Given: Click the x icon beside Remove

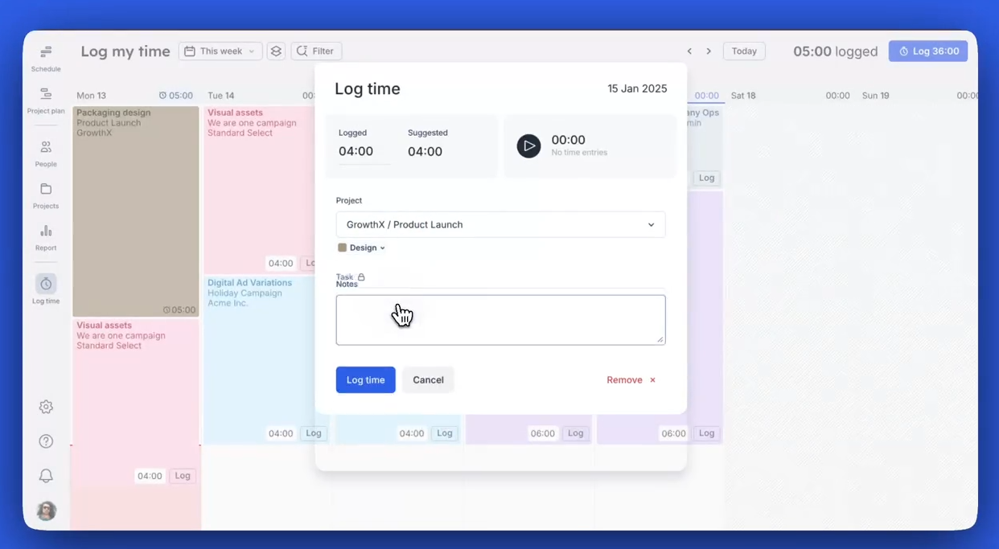Looking at the screenshot, I should pos(652,380).
